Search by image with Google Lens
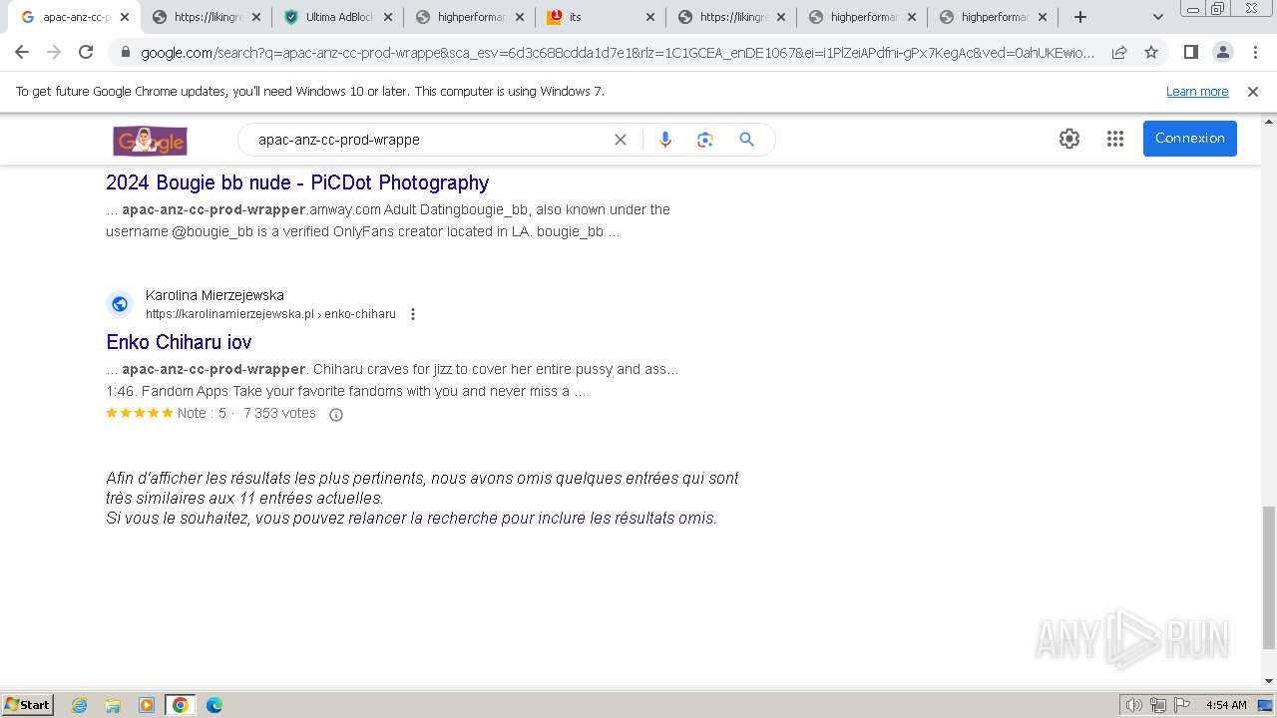 [x=705, y=140]
